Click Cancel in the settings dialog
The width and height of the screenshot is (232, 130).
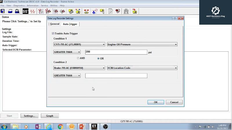click(x=174, y=102)
